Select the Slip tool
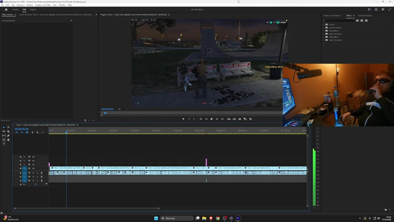The width and height of the screenshot is (394, 222). click(4, 136)
